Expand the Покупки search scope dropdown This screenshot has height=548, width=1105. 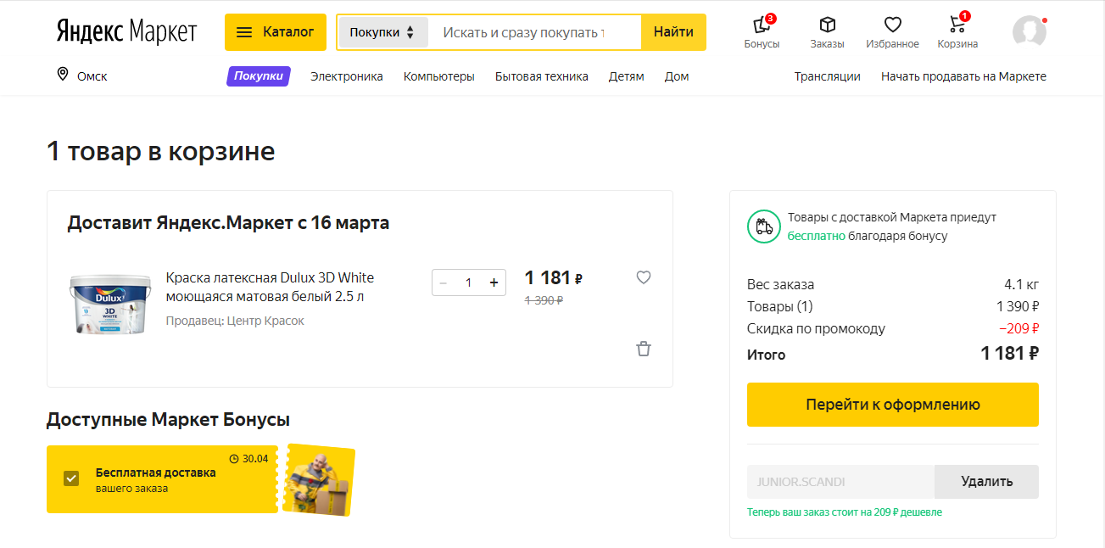382,32
